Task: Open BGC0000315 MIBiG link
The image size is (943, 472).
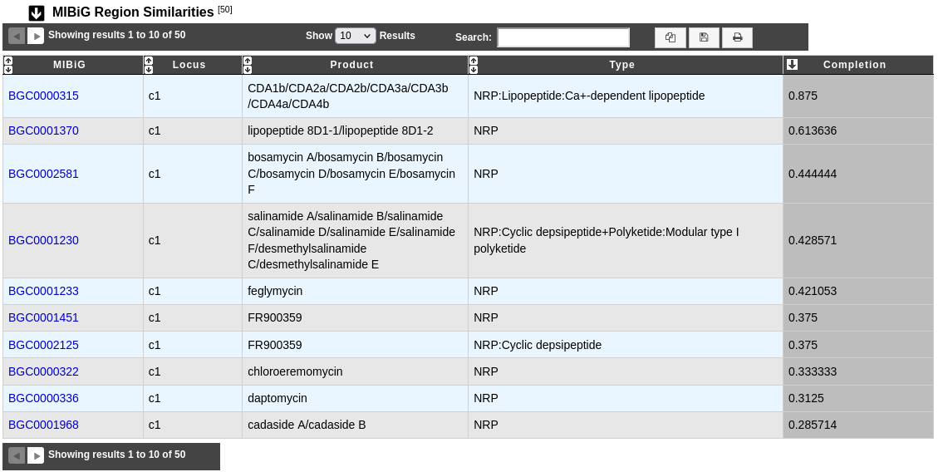Action: 43,96
